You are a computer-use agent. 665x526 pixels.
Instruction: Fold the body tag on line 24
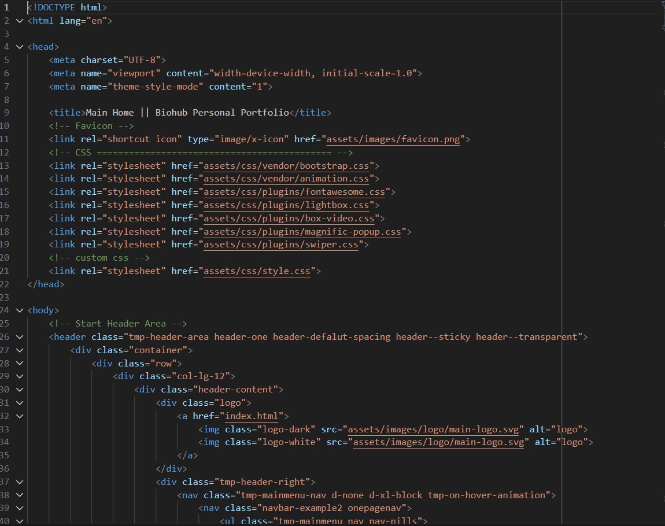click(20, 310)
